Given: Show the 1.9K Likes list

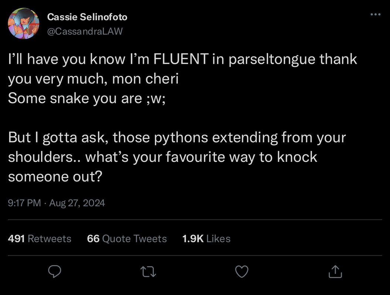Looking at the screenshot, I should click(206, 239).
